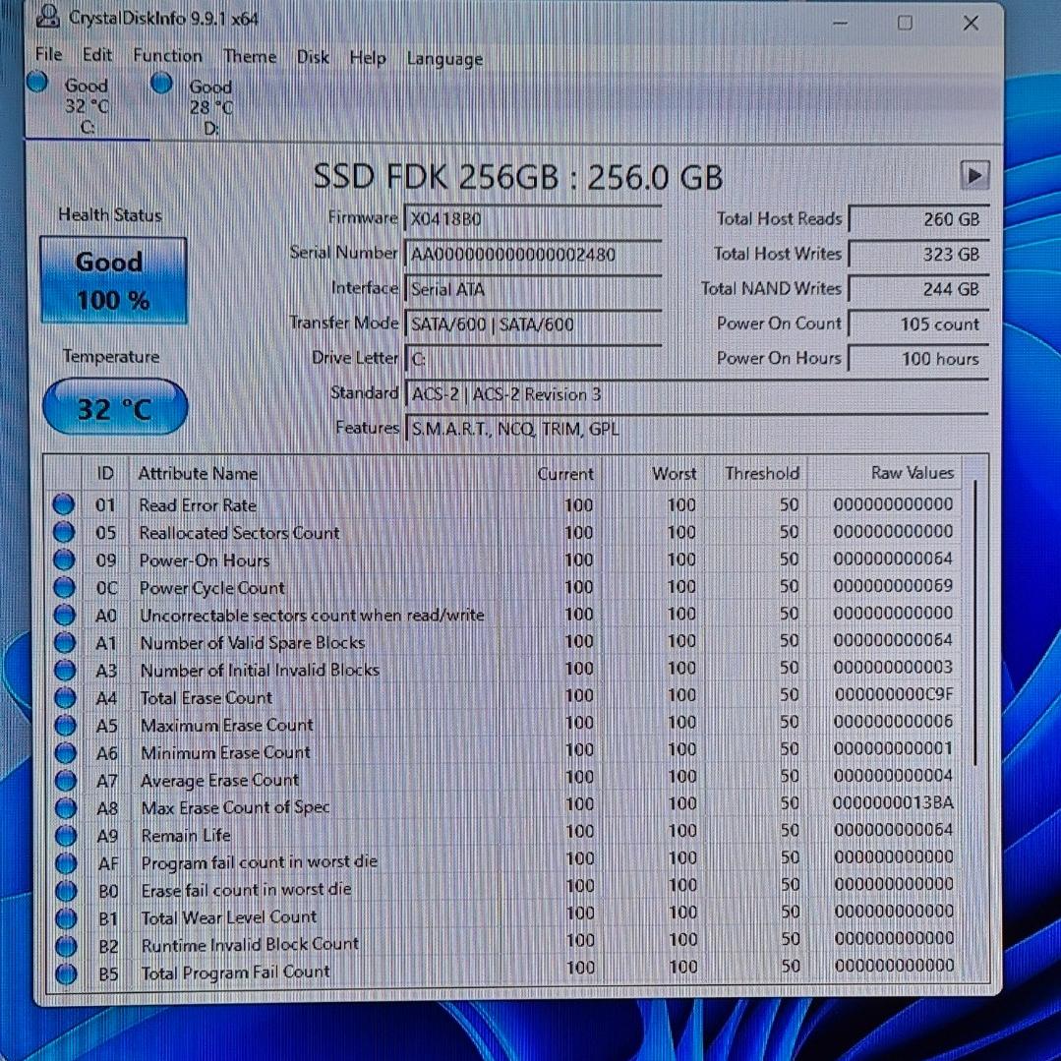Click status icon of Reallocated Sectors Count row

(x=64, y=533)
